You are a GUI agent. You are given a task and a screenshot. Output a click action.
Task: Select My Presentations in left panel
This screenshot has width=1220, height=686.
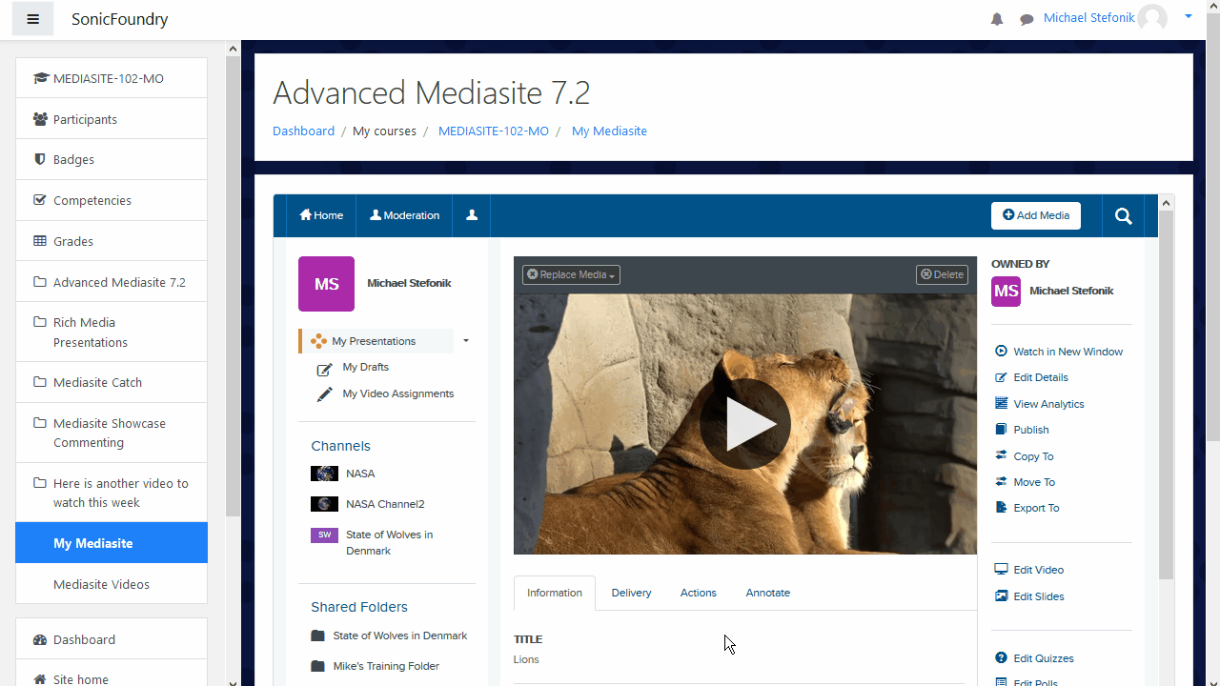point(376,341)
